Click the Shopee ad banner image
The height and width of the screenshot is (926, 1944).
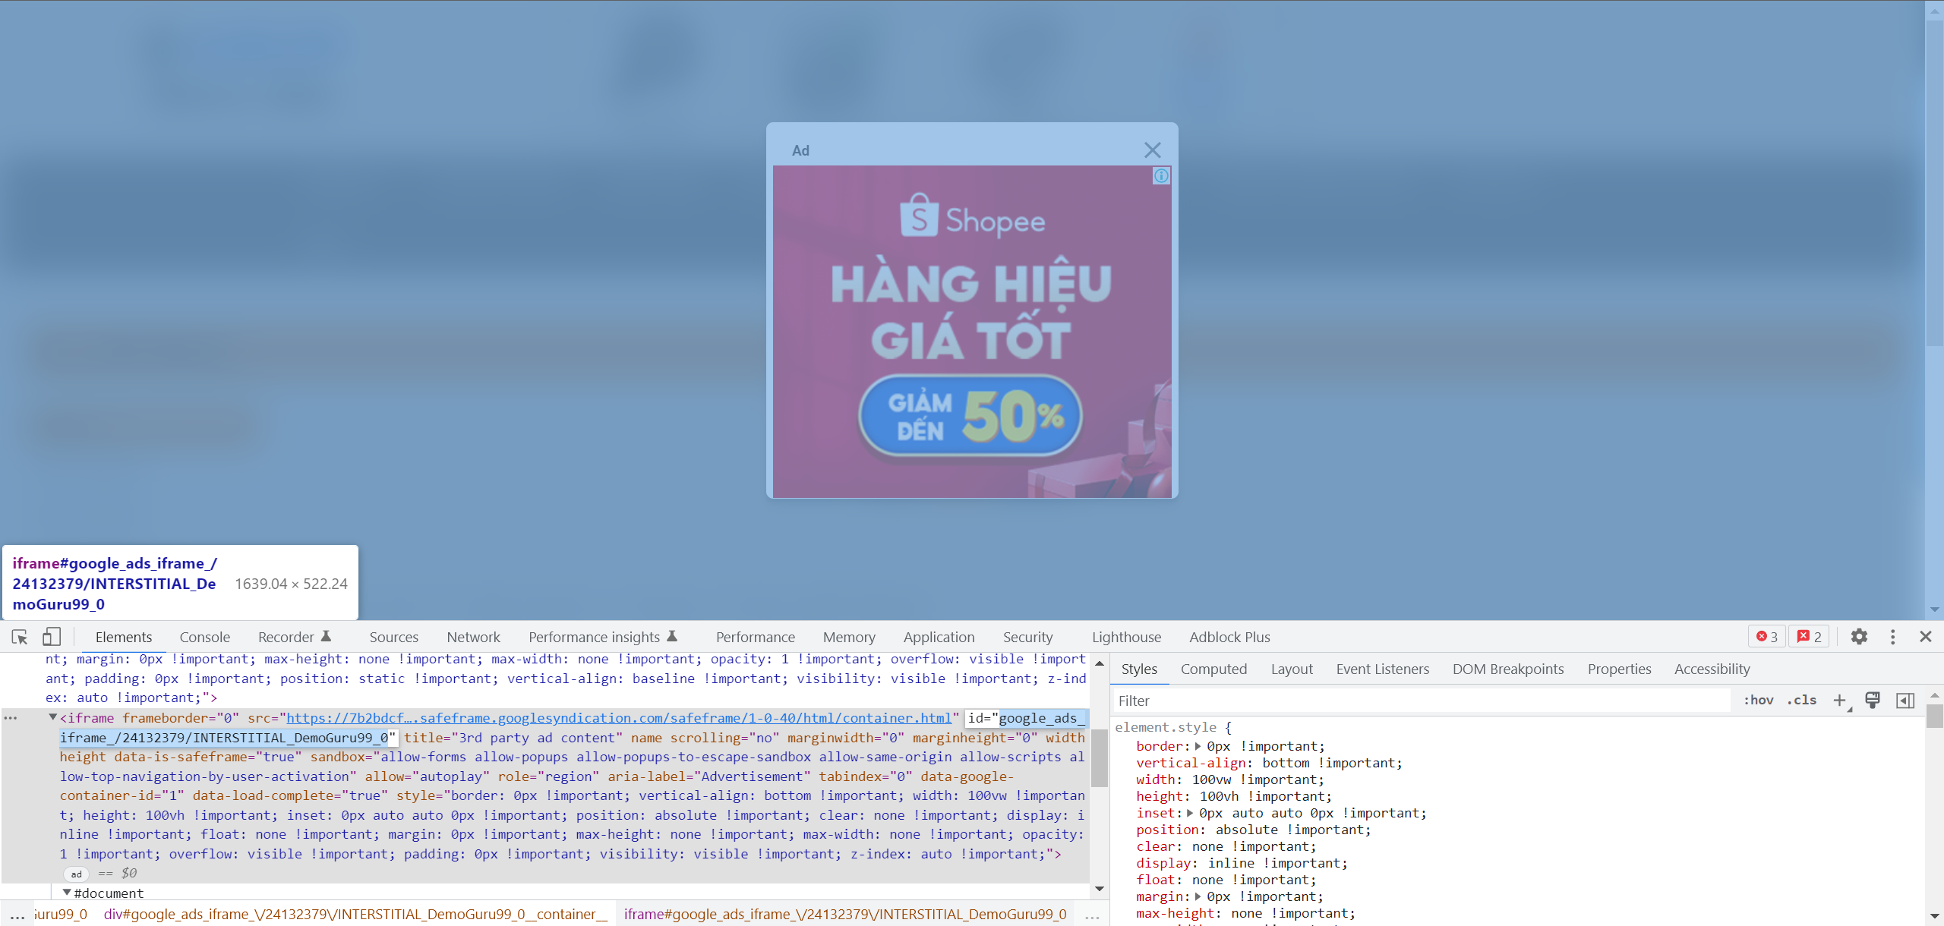(972, 332)
